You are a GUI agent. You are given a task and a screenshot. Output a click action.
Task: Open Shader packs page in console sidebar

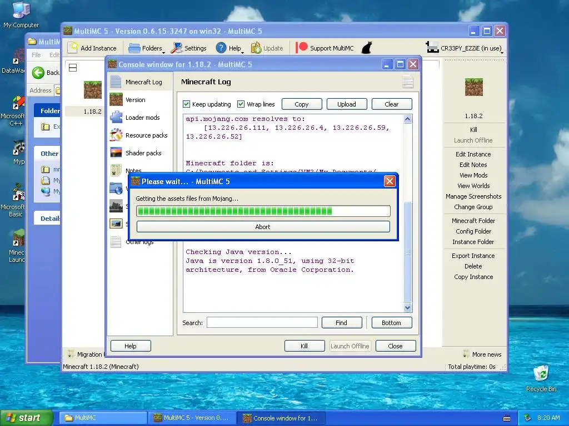click(x=140, y=153)
